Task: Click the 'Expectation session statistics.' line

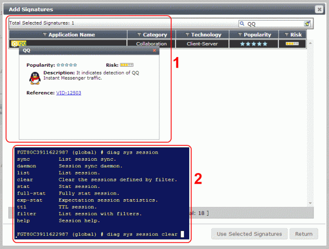Action: pos(108,200)
